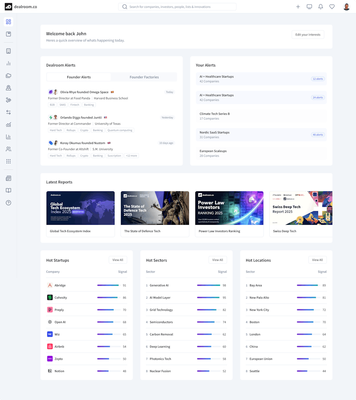This screenshot has height=400, width=356.
Task: Select the Founder Alerts tab
Action: 79,77
